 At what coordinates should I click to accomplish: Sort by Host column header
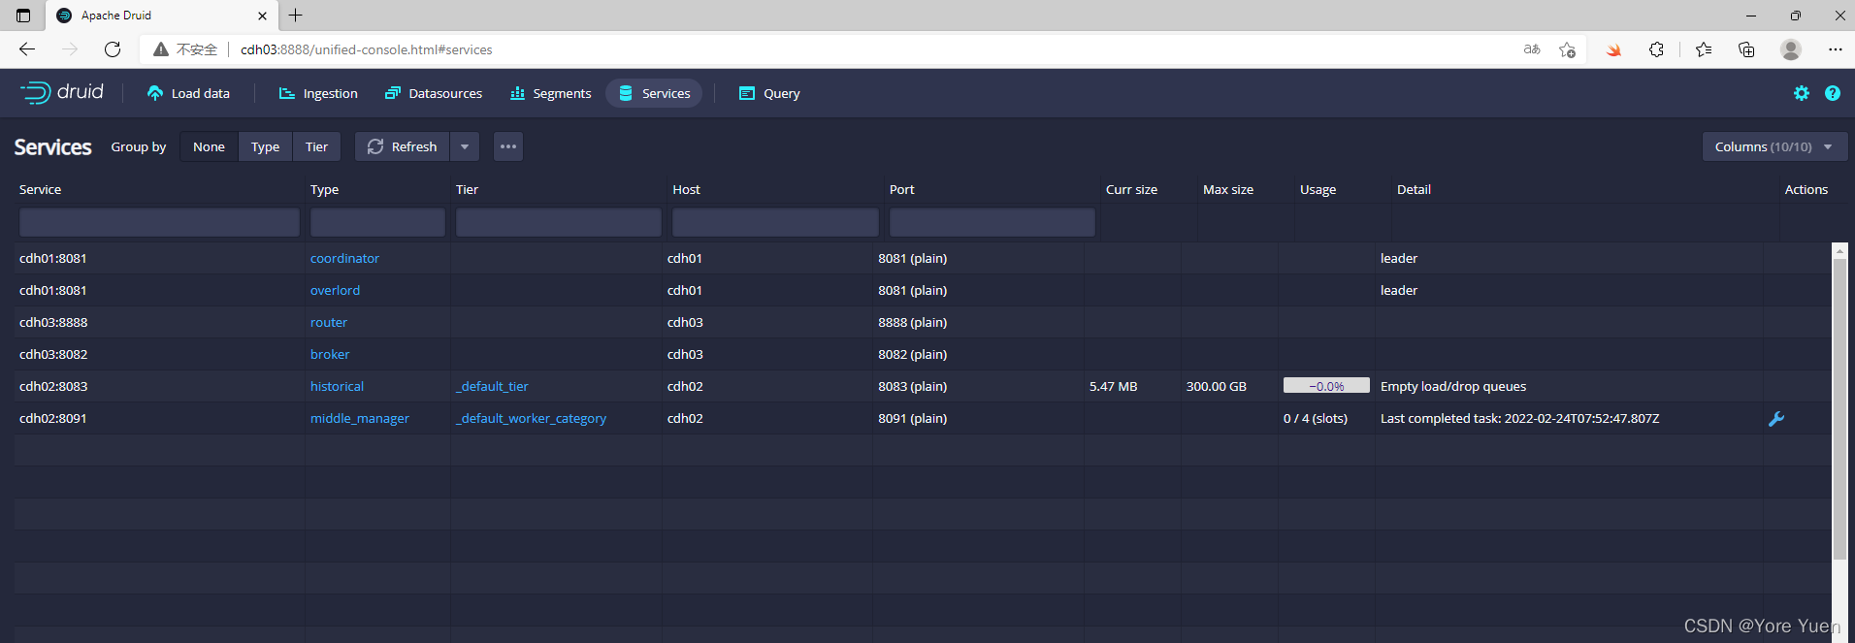coord(686,189)
